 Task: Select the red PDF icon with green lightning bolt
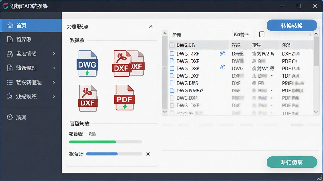point(124,98)
